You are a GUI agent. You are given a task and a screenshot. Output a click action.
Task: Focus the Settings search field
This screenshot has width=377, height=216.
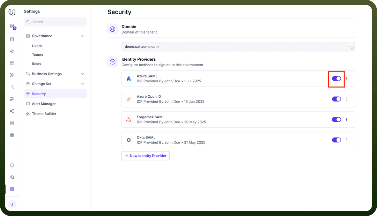(55, 22)
